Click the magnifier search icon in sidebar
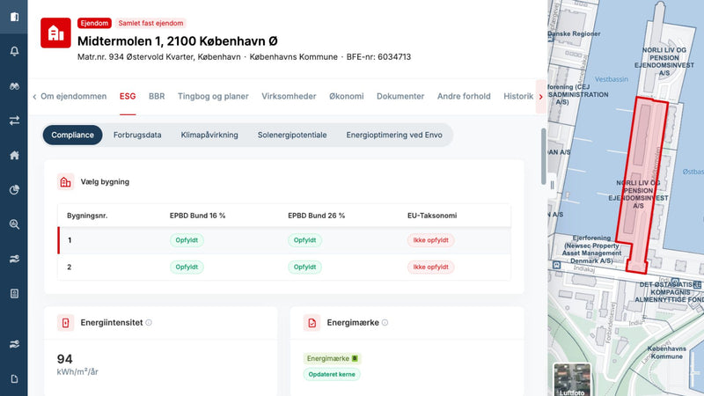The height and width of the screenshot is (396, 704). pos(14,224)
